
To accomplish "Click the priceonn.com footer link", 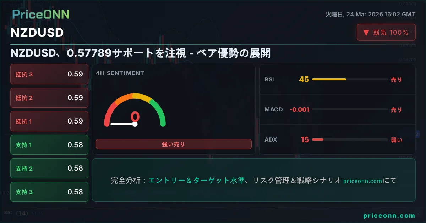I will pos(389,216).
